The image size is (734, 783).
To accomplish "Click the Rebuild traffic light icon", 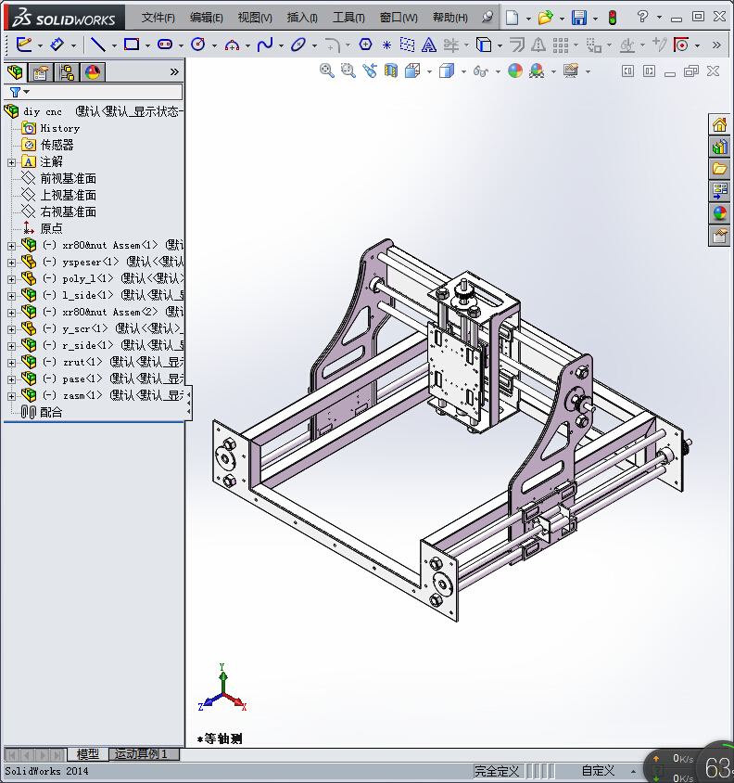I will point(613,18).
